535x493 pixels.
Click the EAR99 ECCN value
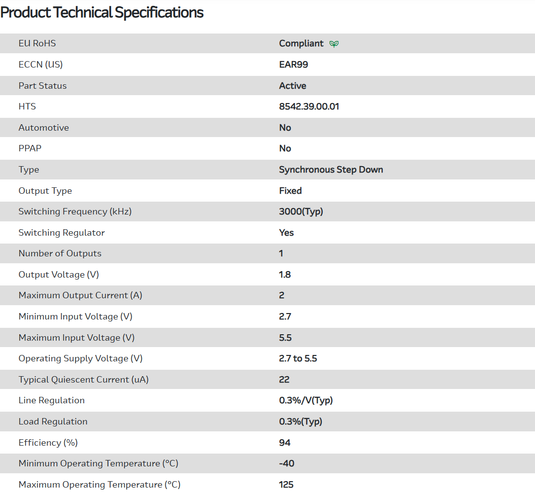pyautogui.click(x=293, y=65)
